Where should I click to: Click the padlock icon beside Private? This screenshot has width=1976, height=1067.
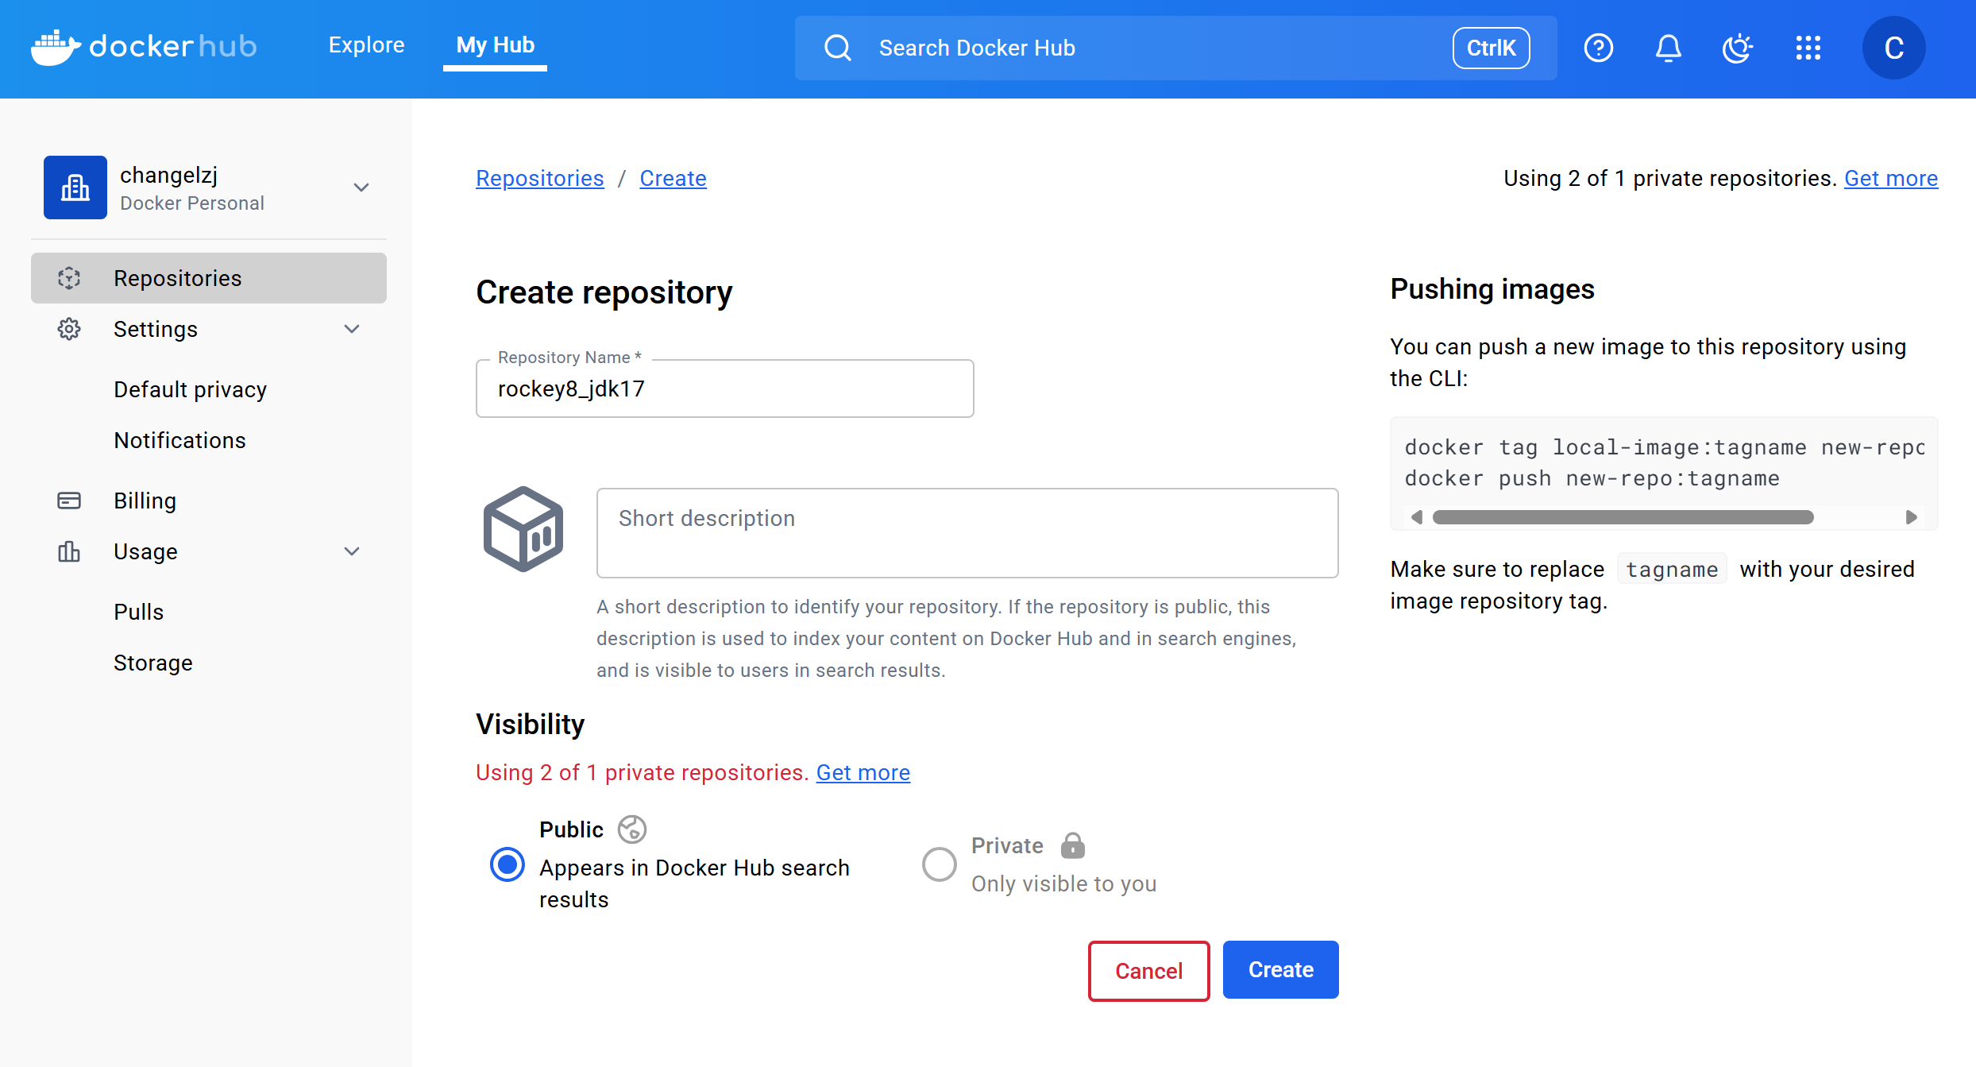click(x=1072, y=845)
